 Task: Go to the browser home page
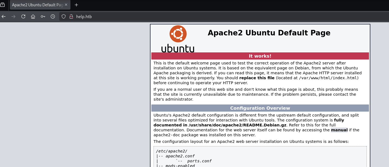point(33,16)
